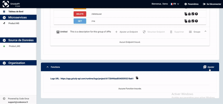Viewport: 223px width, 104px height.
Task: Collapse the Untitled API group
Action: (x=205, y=31)
